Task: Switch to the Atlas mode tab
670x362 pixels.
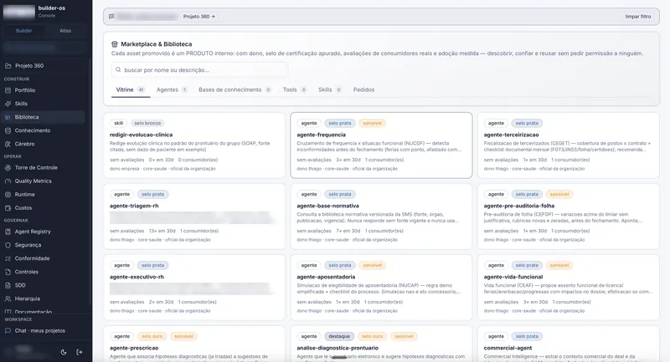Action: tap(65, 31)
